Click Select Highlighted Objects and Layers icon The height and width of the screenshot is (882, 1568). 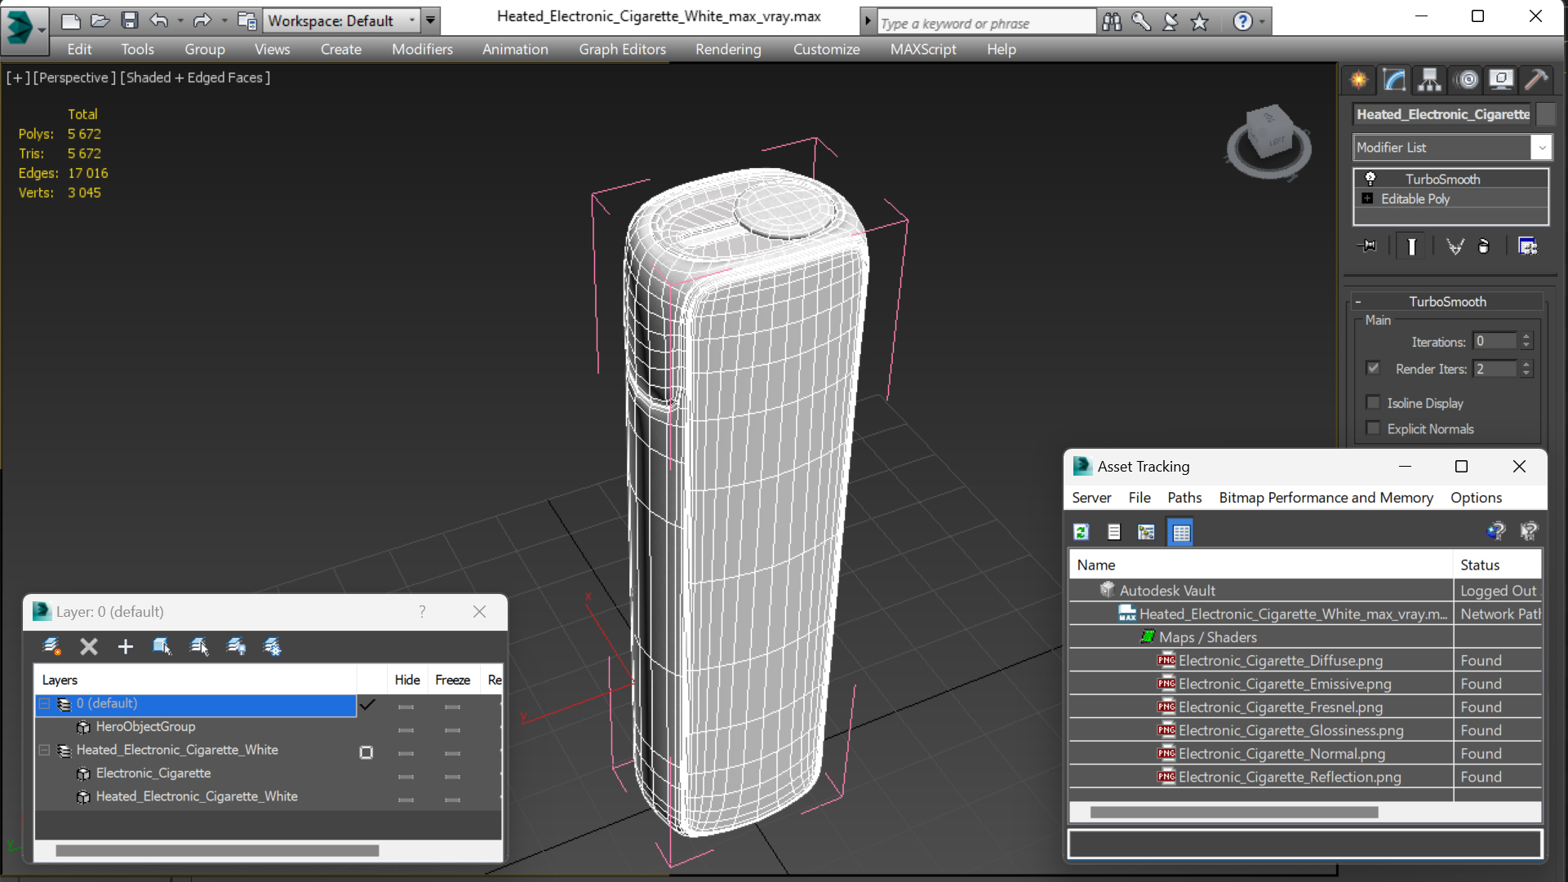[x=162, y=647]
